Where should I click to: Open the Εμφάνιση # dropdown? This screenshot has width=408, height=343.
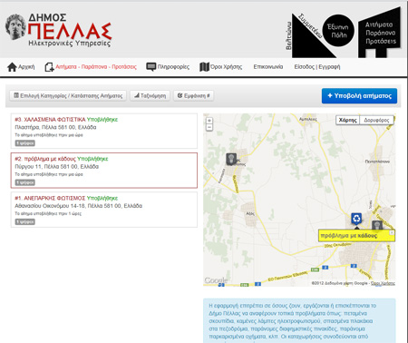(193, 96)
